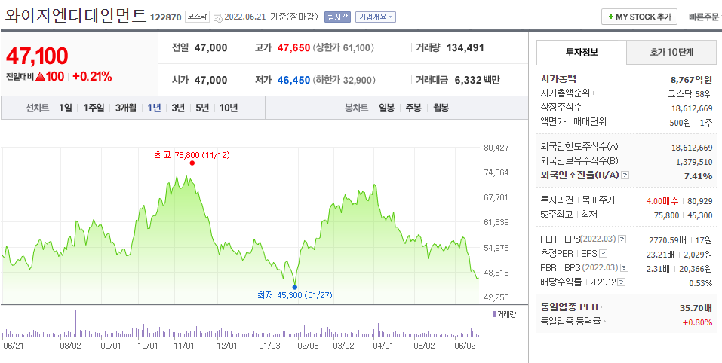Click the blue 최저 45,300 chart marker
This screenshot has height=363, width=722.
tap(295, 287)
